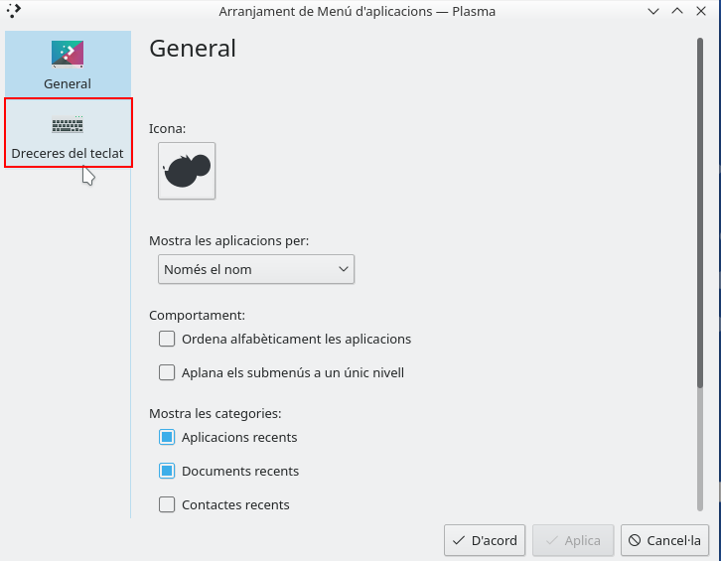The image size is (721, 561).
Task: Enable Ordena alfabèticament les aplicacions
Action: click(167, 339)
